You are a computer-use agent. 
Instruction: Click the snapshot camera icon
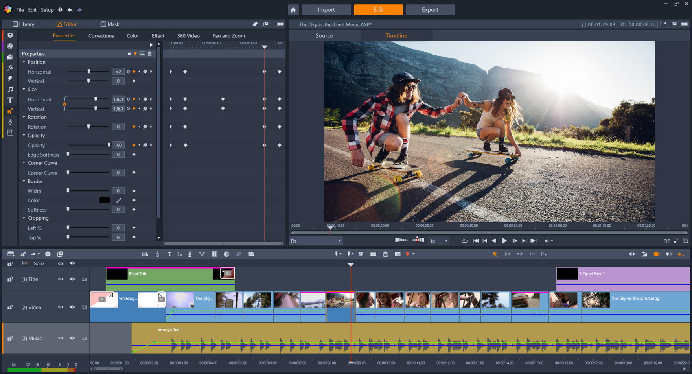click(398, 254)
